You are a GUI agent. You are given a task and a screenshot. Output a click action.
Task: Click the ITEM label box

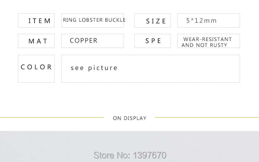(x=36, y=21)
